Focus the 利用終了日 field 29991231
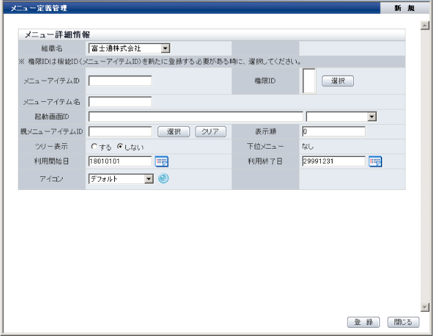This screenshot has height=336, width=433. pyautogui.click(x=334, y=162)
